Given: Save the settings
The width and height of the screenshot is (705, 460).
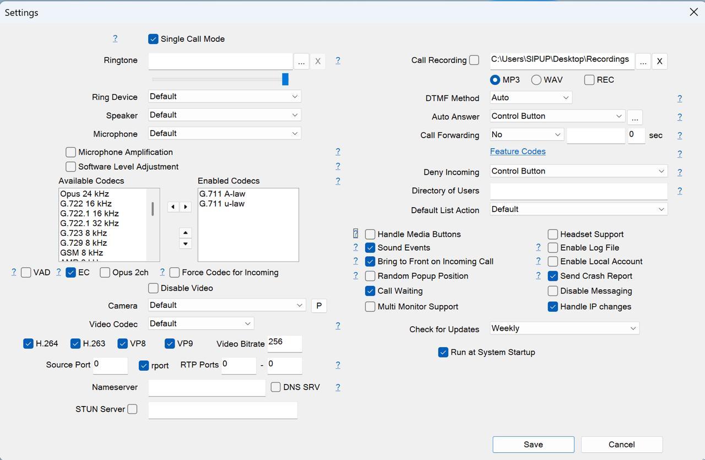Looking at the screenshot, I should [533, 445].
